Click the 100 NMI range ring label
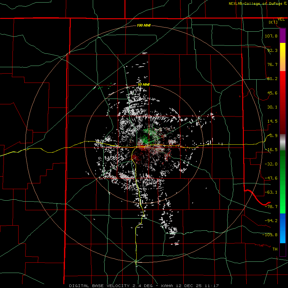Viewport: 288px width, 288px height. click(x=144, y=25)
